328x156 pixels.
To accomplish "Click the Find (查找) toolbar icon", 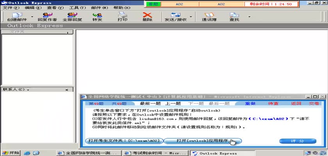I will coord(234,17).
